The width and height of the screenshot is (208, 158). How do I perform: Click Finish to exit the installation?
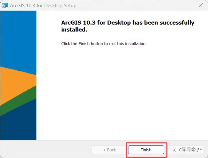click(146, 150)
